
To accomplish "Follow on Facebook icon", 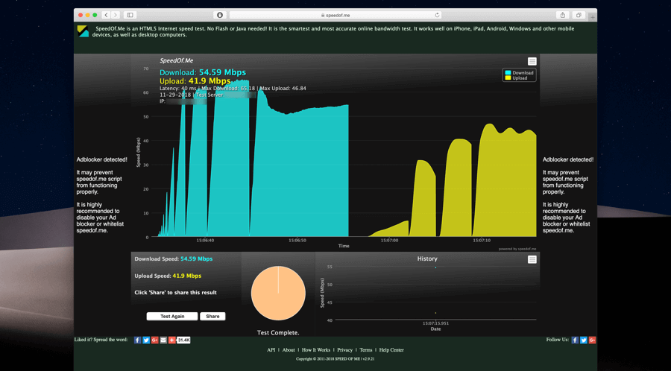I will (x=575, y=340).
